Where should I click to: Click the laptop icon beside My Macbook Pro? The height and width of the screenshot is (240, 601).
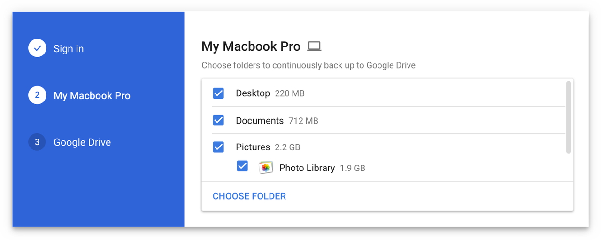click(314, 46)
